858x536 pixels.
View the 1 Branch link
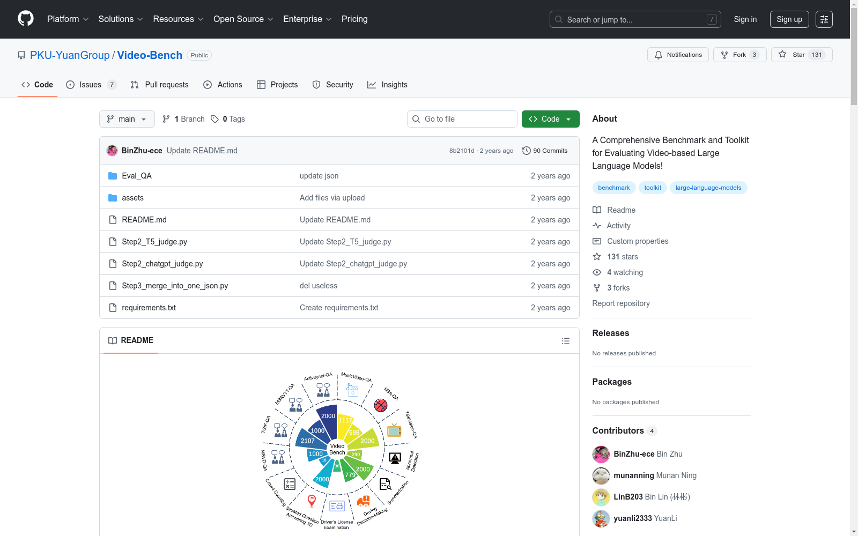pyautogui.click(x=183, y=119)
